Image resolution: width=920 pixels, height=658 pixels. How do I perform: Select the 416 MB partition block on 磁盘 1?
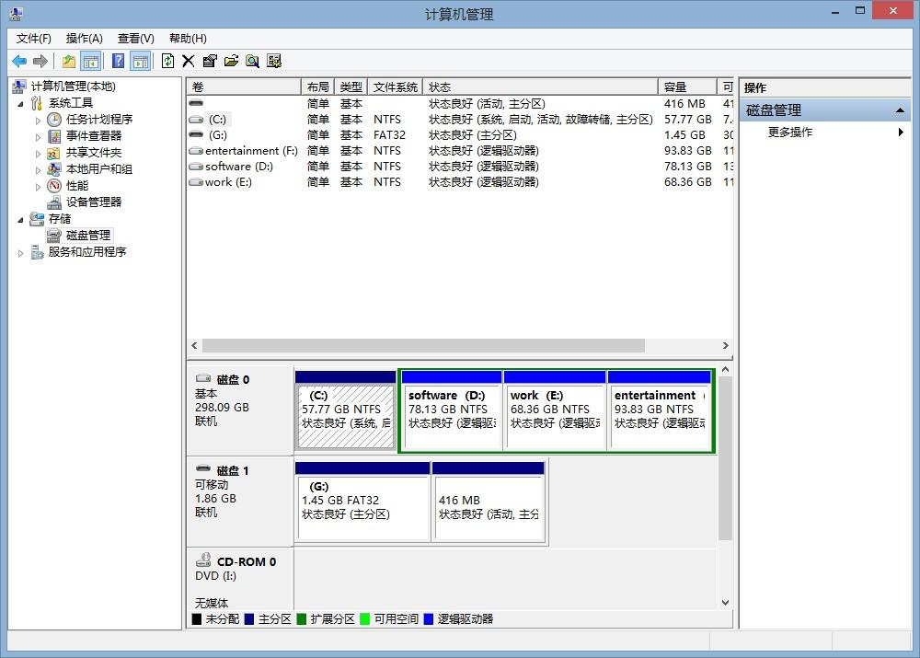tap(489, 502)
